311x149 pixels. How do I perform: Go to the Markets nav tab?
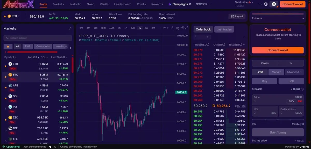pyautogui.click(x=58, y=4)
